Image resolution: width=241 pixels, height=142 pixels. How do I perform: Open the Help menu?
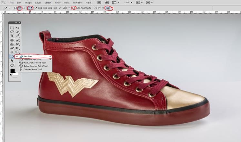click(88, 3)
